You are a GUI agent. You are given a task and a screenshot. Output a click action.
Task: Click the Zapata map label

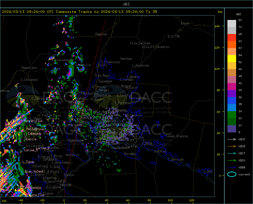pos(69,175)
